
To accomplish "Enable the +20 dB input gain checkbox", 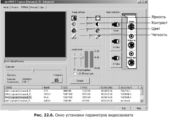I will [x=75, y=73].
